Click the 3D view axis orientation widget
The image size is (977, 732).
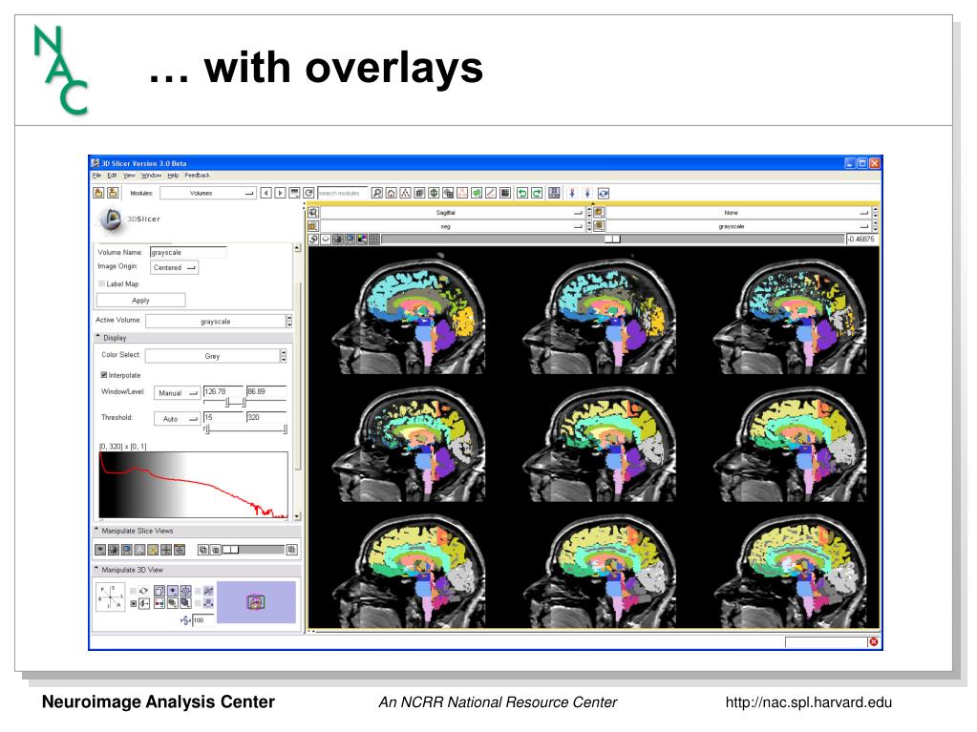110,597
